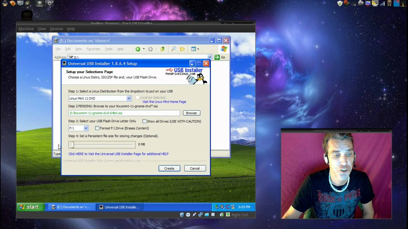This screenshot has height=229, width=408.
Task: Click the signal bars icon in host tray
Action: point(382,3)
